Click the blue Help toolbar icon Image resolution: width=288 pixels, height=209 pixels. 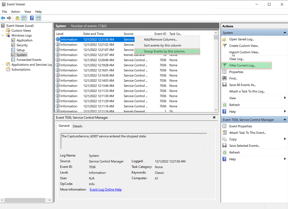point(32,18)
